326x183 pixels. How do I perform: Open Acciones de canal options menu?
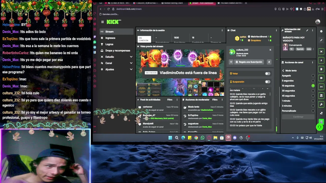[313, 62]
